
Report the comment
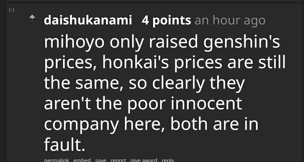tap(118, 160)
